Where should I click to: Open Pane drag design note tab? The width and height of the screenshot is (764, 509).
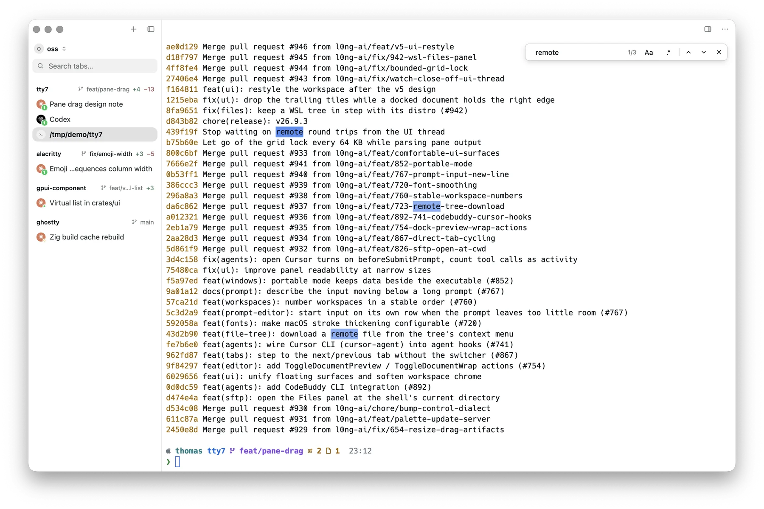tap(95, 104)
